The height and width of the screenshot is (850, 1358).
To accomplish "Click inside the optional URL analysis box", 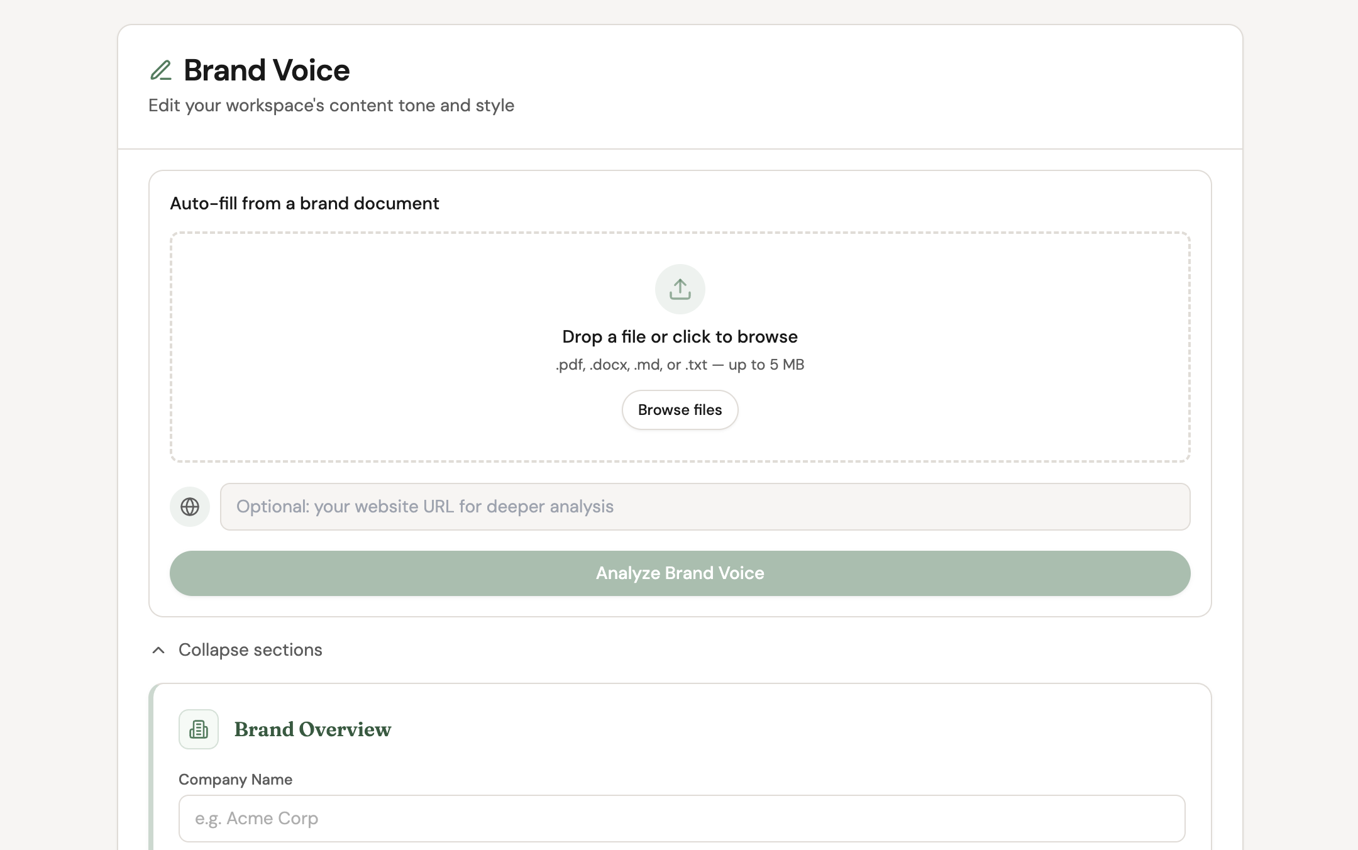I will [x=704, y=507].
